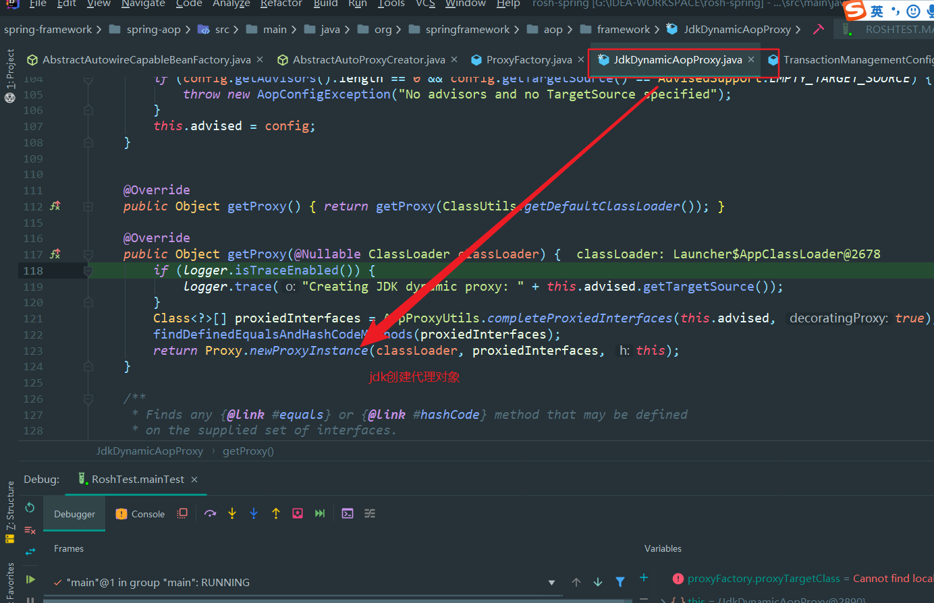Expand chevron after springframework breadcrumb
This screenshot has height=603, width=934.
516,30
